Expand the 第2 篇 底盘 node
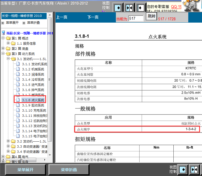This screenshot has height=176, width=202. [x=3, y=48]
